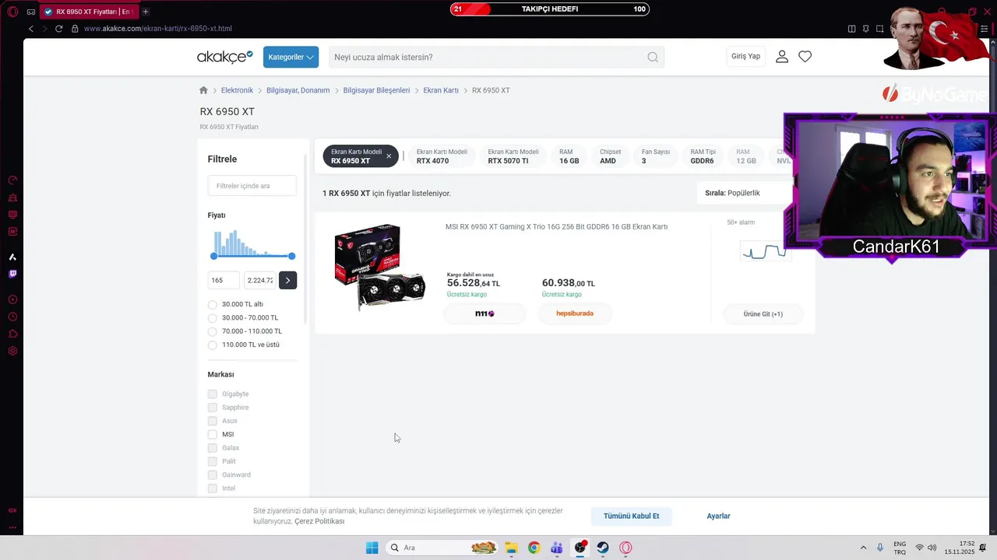Open OBS Studio from taskbar

(580, 548)
